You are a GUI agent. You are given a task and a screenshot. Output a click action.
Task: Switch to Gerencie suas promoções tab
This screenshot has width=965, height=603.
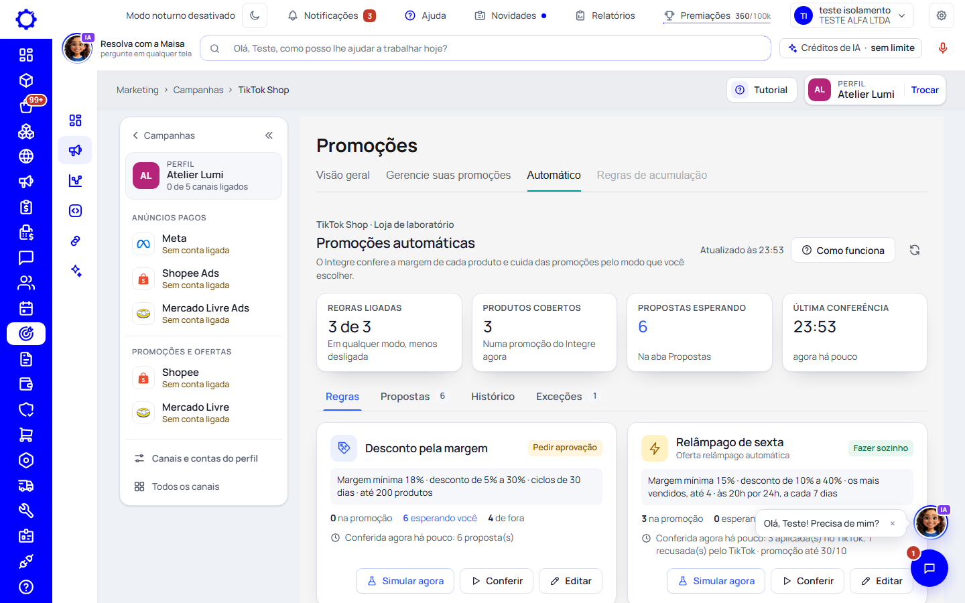tap(448, 176)
